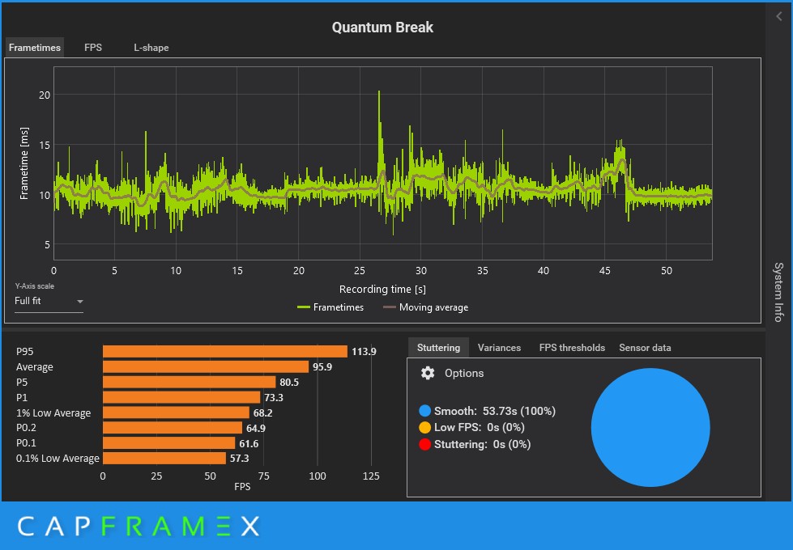Click the 0.1% Low Average bar
793x550 pixels.
[164, 458]
